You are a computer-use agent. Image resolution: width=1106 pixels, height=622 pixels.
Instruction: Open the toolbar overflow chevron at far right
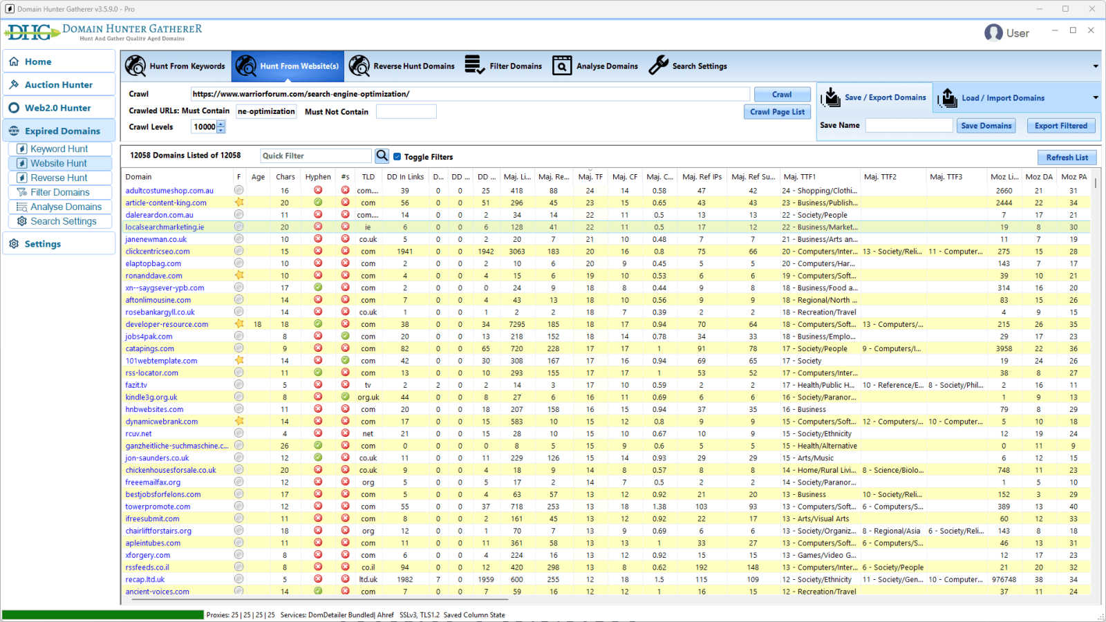[1095, 66]
